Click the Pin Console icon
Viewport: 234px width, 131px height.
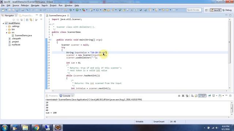click(x=210, y=96)
